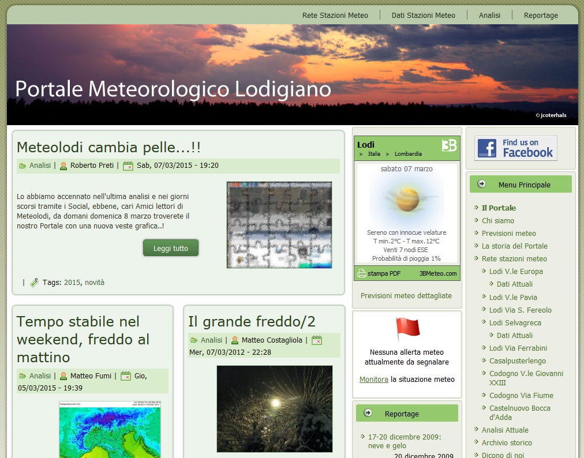Click the 'Italia' breadcrumb in weather widget

pyautogui.click(x=375, y=154)
